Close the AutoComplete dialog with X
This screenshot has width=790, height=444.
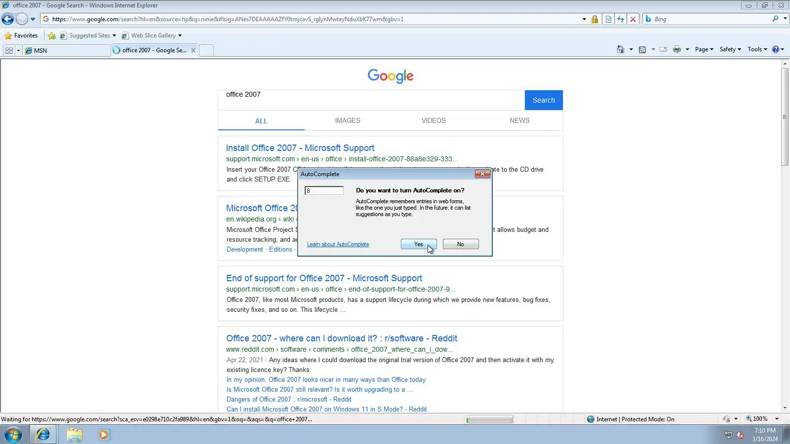(482, 174)
